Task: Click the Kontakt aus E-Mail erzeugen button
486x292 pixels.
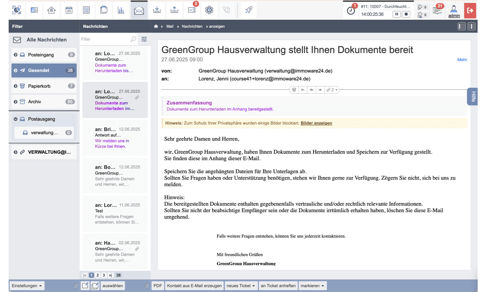Action: [x=194, y=286]
